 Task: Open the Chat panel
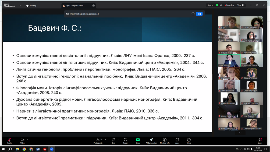113,140
